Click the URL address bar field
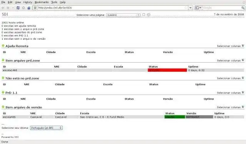 point(111,8)
